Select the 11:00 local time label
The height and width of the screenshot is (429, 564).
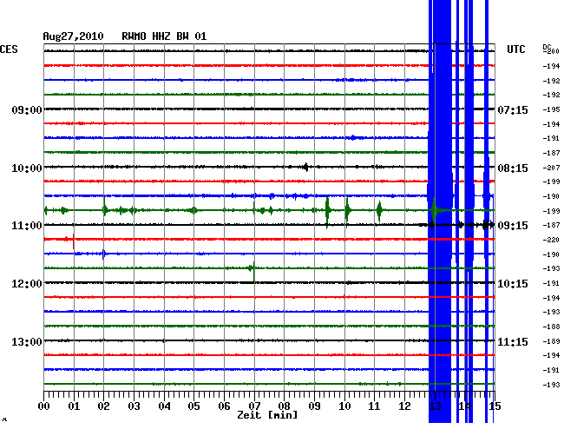[27, 226]
